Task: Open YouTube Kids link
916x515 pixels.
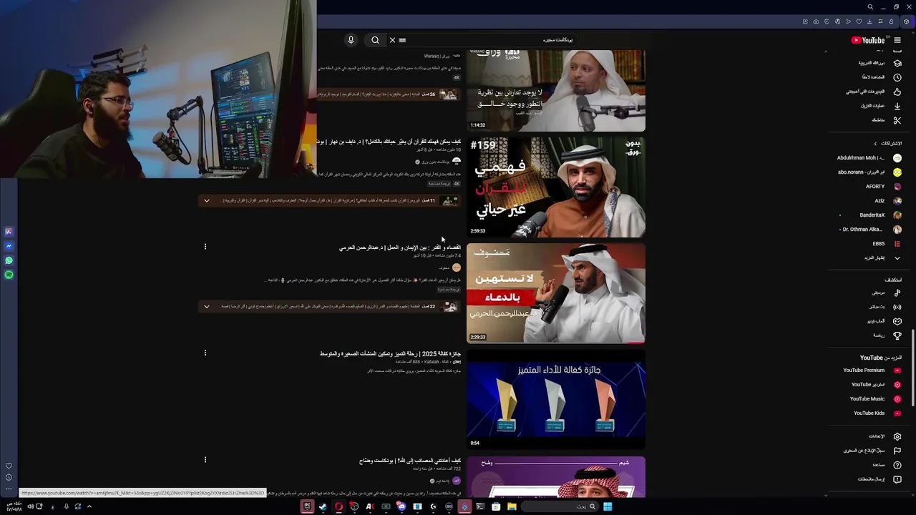Action: (x=869, y=413)
